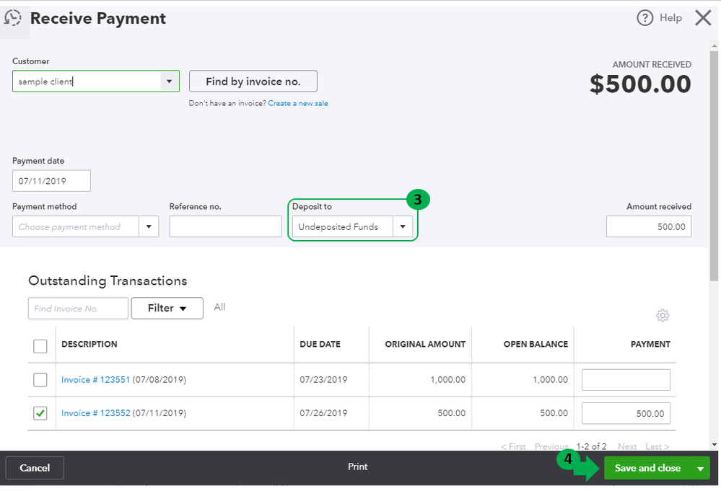The width and height of the screenshot is (721, 491).
Task: Click the recent transactions clock icon
Action: pos(13,18)
